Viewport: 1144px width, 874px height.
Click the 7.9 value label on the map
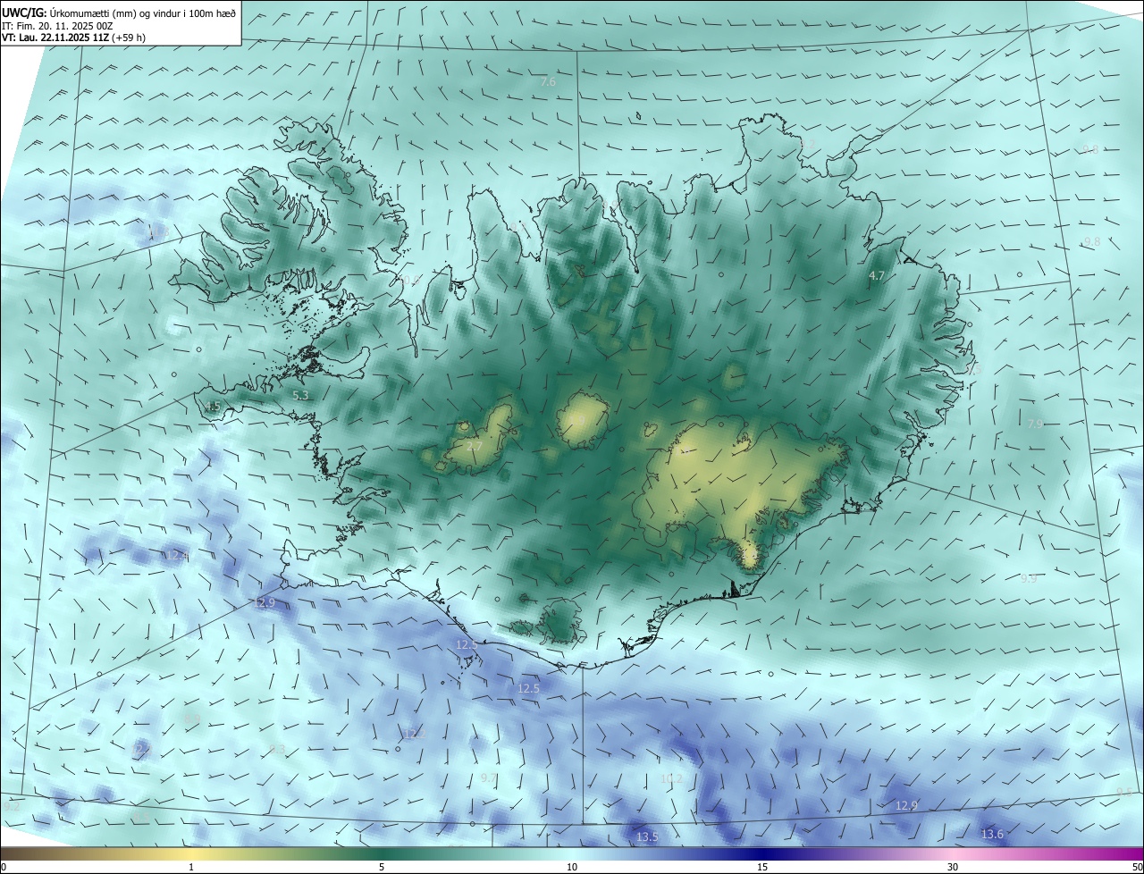point(1035,424)
